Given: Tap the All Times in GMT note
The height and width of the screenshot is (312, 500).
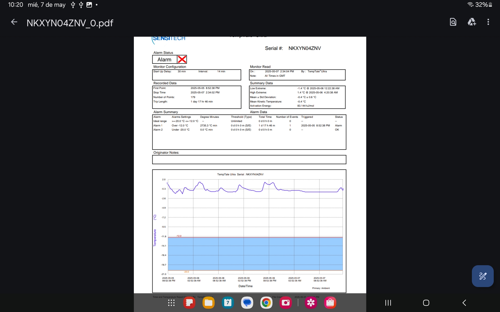Looking at the screenshot, I should coord(275,76).
